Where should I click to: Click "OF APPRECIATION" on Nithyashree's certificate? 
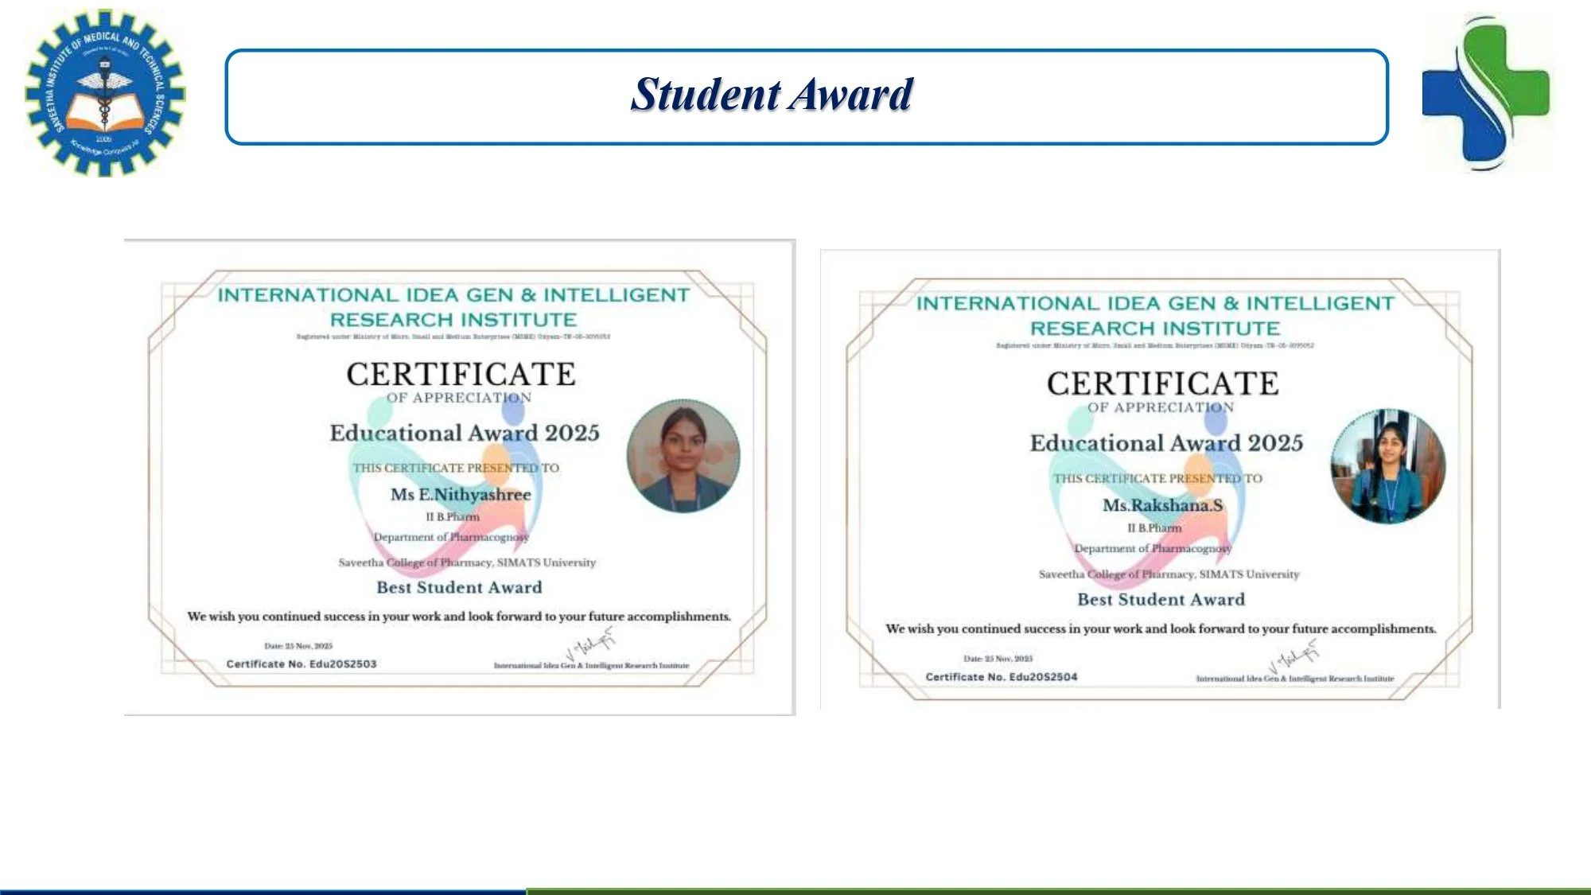click(x=459, y=398)
